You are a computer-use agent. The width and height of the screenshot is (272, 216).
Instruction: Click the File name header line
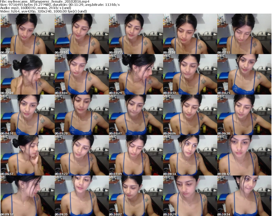[45, 2]
